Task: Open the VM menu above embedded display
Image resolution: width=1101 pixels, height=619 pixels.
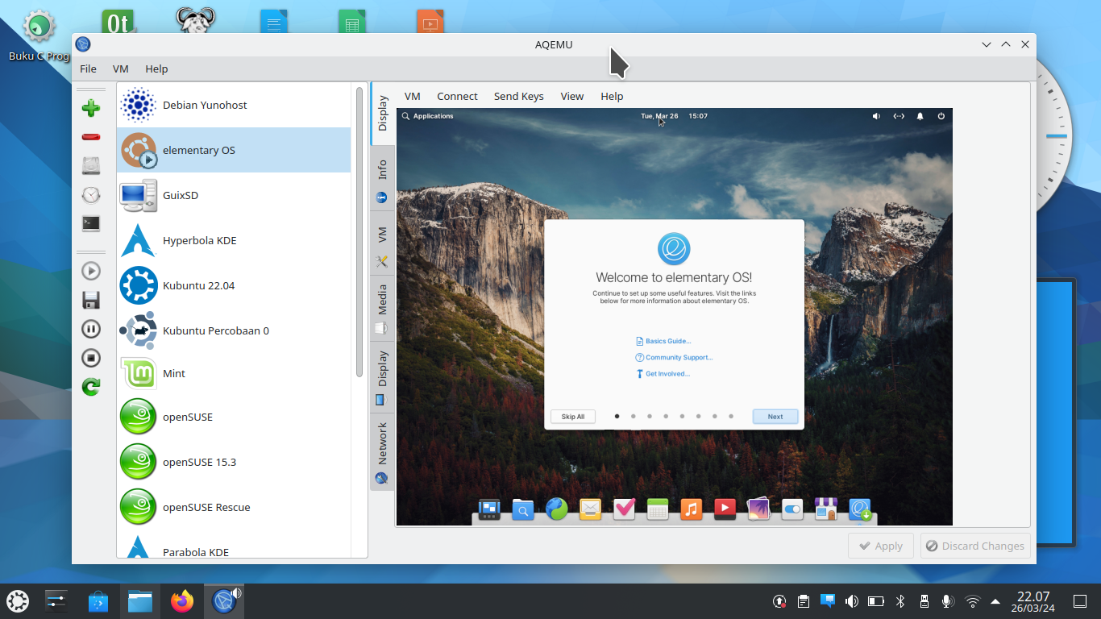Action: pyautogui.click(x=413, y=96)
